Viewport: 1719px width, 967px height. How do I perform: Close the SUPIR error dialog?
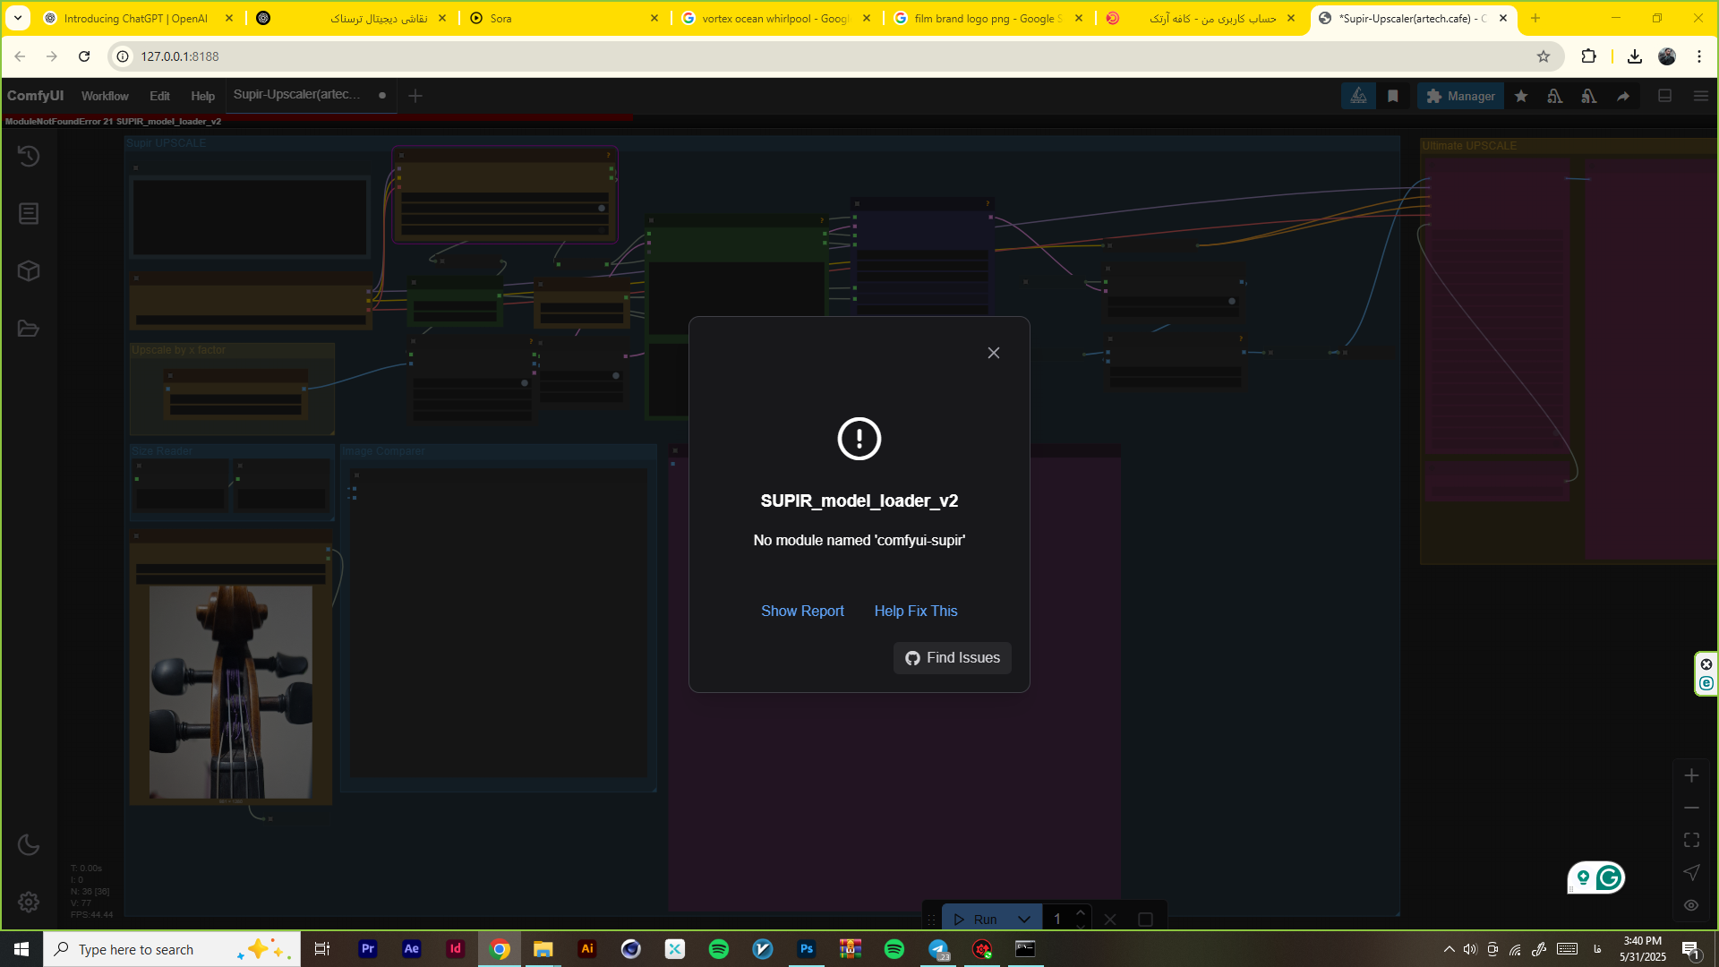[x=994, y=353]
